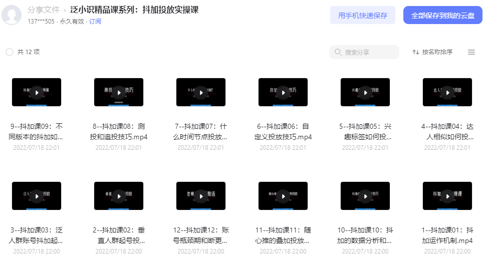Click 全部保存到我的云盘 button
This screenshot has height=260, width=486.
click(x=442, y=15)
